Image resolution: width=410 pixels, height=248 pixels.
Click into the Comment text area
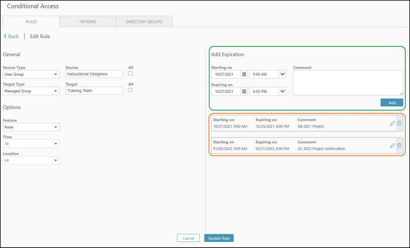(x=348, y=83)
